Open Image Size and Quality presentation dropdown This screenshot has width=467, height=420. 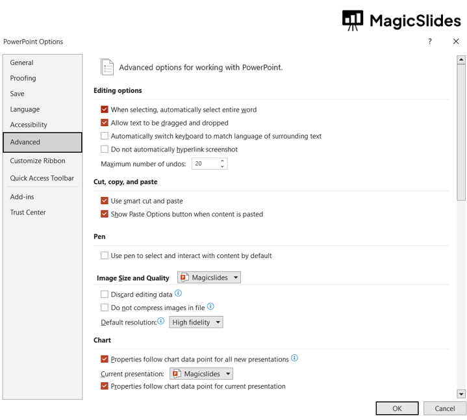209,278
